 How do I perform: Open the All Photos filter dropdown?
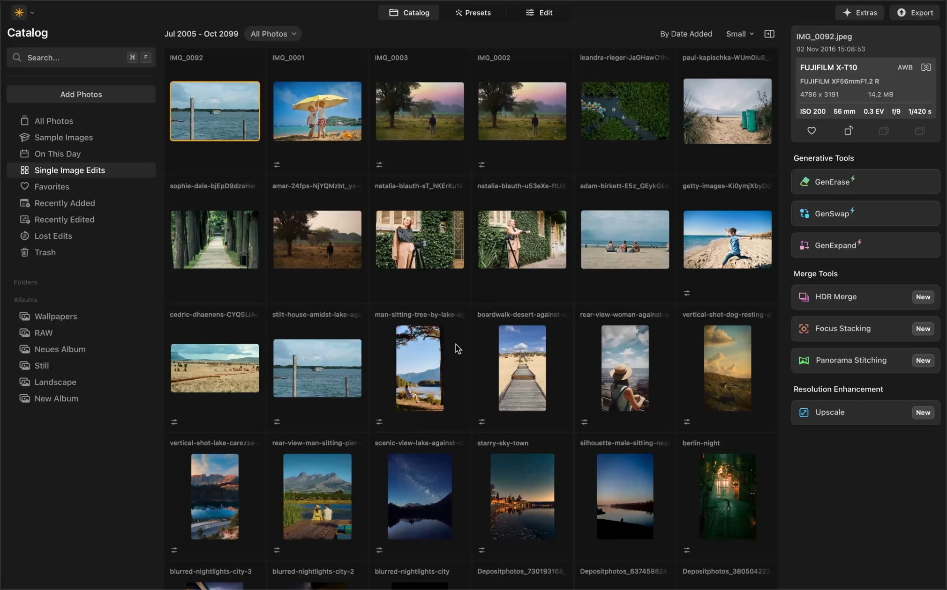273,34
